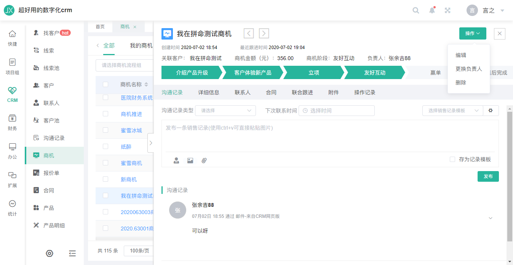The image size is (513, 265).
Task: Close the 商机 tab with x
Action: pyautogui.click(x=135, y=27)
